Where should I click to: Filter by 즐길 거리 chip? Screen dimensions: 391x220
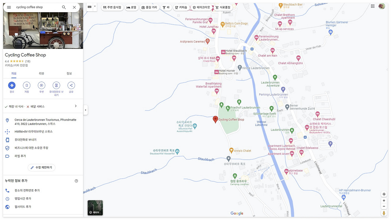click(149, 7)
